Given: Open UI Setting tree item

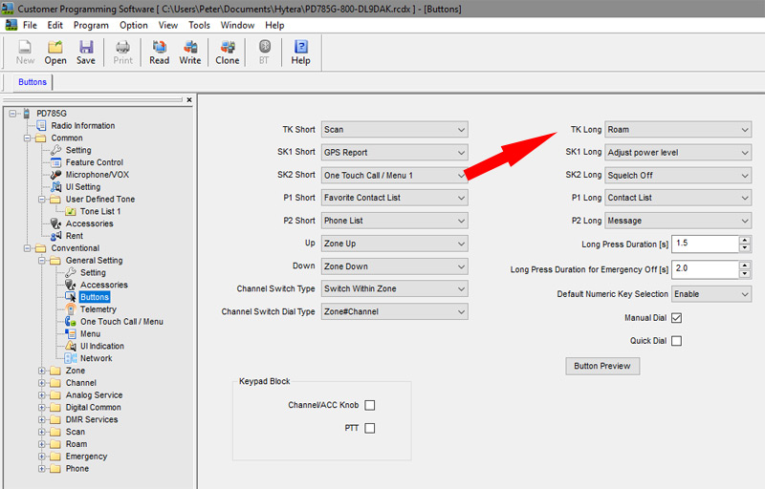Looking at the screenshot, I should (83, 186).
